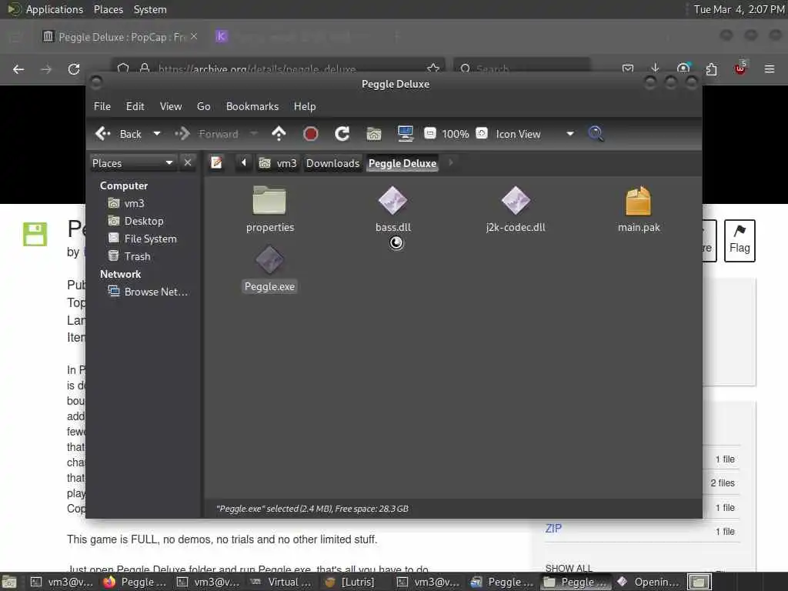Zoom out the file view
Image resolution: width=788 pixels, height=591 pixels.
coord(429,133)
